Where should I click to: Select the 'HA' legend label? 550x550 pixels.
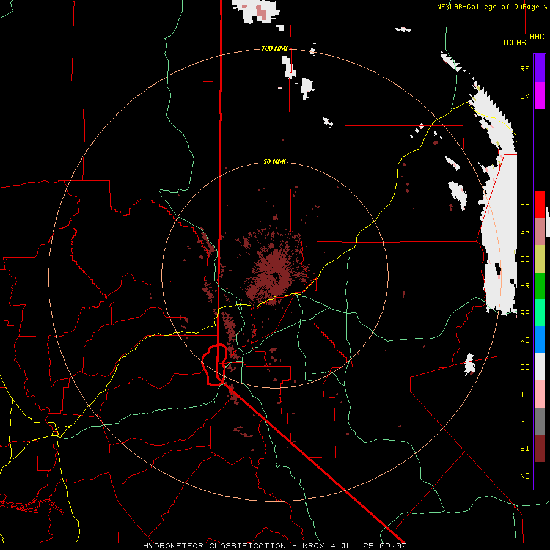[524, 204]
